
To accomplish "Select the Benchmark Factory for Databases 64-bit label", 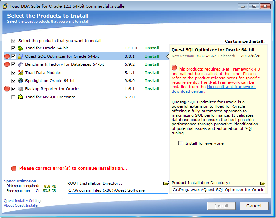I will 65,64.
